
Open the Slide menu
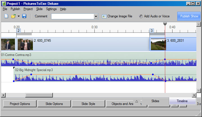coord(39,9)
